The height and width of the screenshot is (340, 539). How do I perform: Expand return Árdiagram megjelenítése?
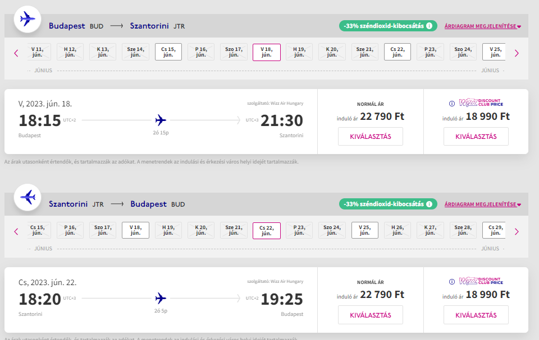tap(482, 204)
